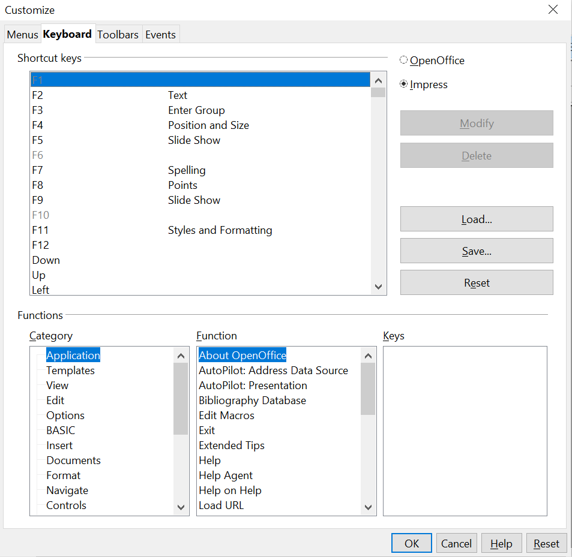Click the shortcut keys list down arrow
This screenshot has width=572, height=557.
coord(378,287)
